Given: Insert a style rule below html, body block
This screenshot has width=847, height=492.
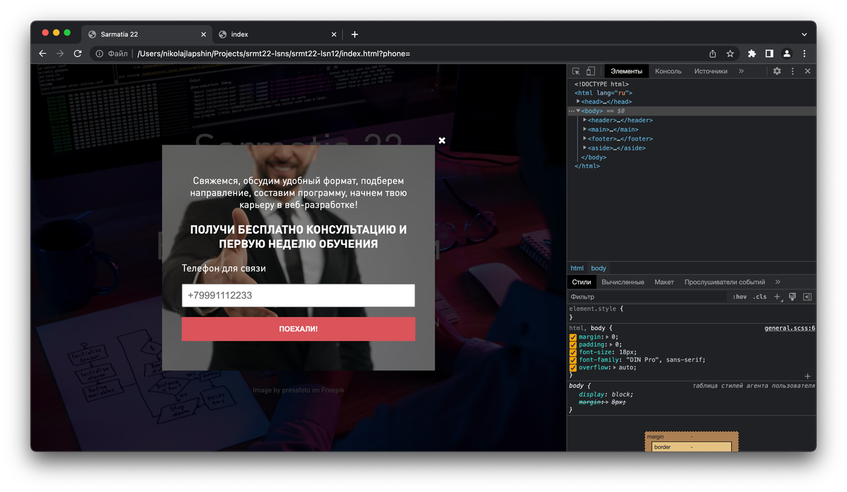Looking at the screenshot, I should pos(808,376).
